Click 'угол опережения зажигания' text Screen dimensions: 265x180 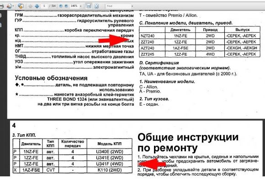click(103, 62)
